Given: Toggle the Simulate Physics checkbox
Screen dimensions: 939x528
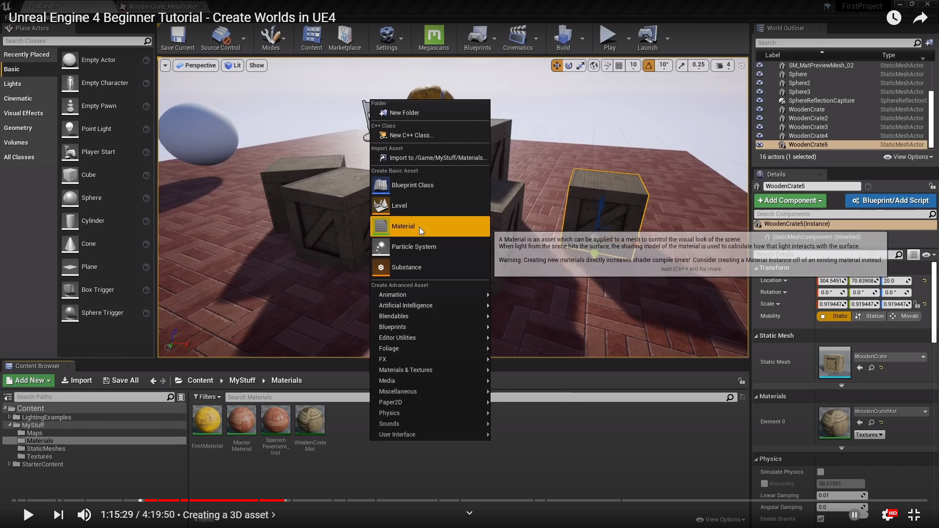Looking at the screenshot, I should pos(821,472).
